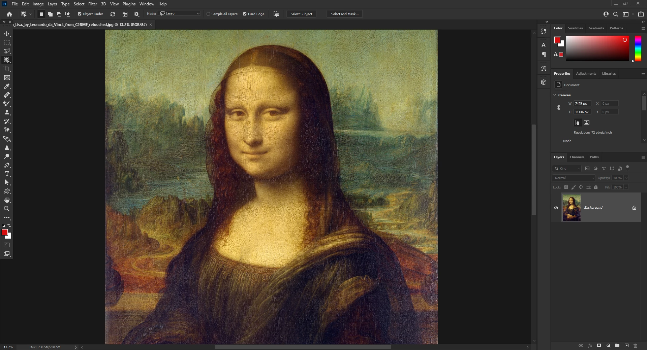This screenshot has height=350, width=647.
Task: Open the 3D panel icon
Action: (544, 82)
